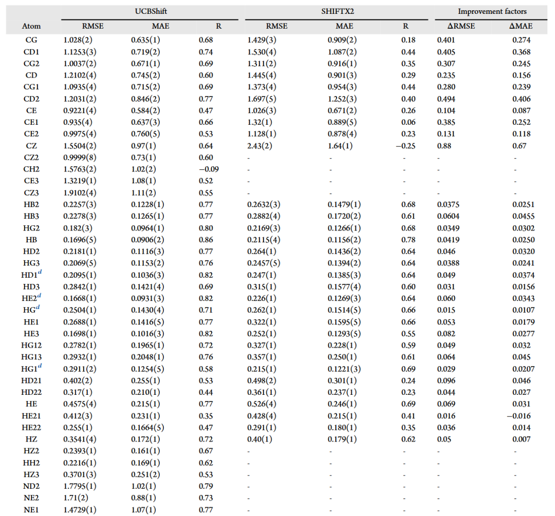555x516 pixels.
Task: Select the value 0.498(2) in HD21 row
Action: click(x=262, y=380)
